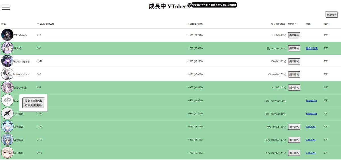Show videos for KOШKA克希卡
Image resolution: width=341 pixels, height=160 pixels.
(x=294, y=61)
